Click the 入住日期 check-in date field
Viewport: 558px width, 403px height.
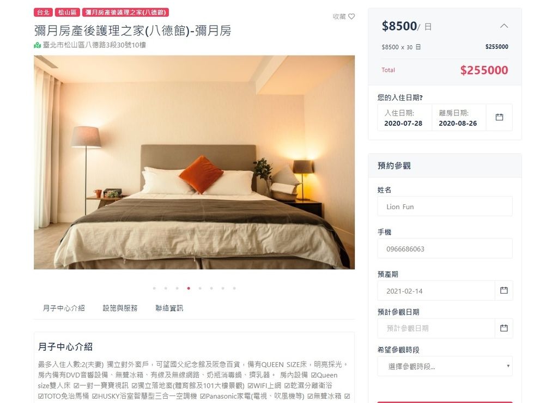[405, 118]
